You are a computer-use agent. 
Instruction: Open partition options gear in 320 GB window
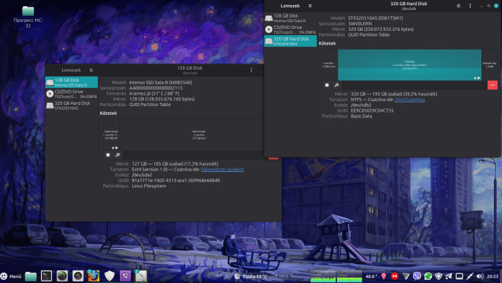coord(336,85)
